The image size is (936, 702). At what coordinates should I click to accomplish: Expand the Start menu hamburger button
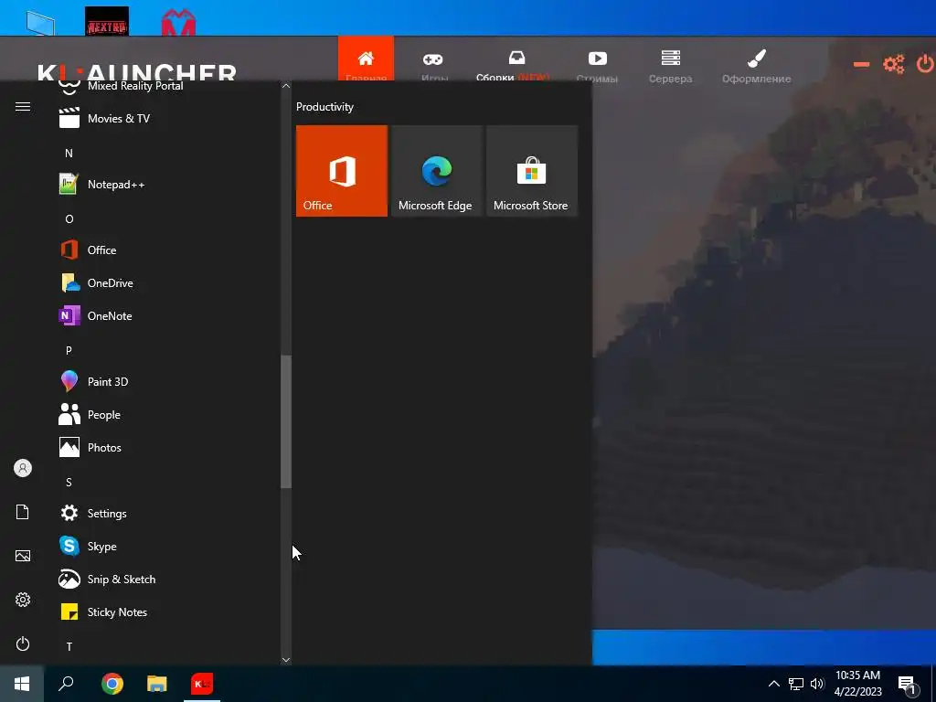23,107
